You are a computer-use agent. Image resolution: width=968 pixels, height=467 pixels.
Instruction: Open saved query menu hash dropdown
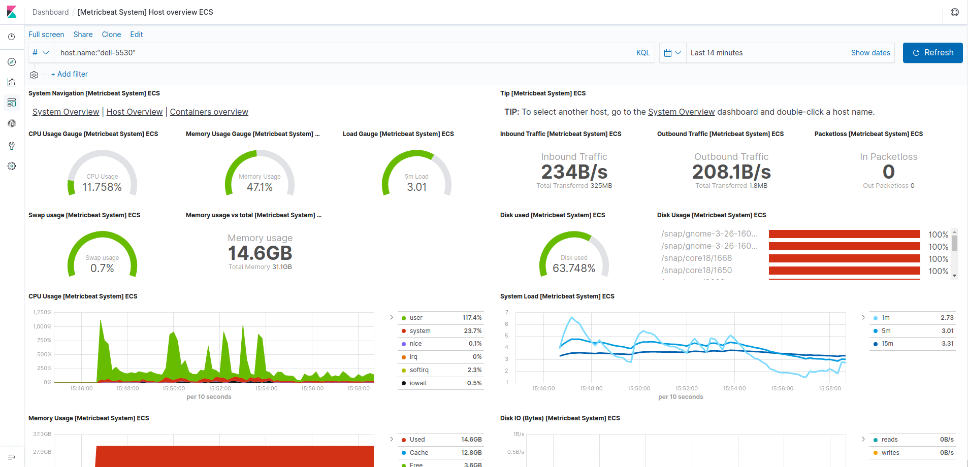[41, 53]
